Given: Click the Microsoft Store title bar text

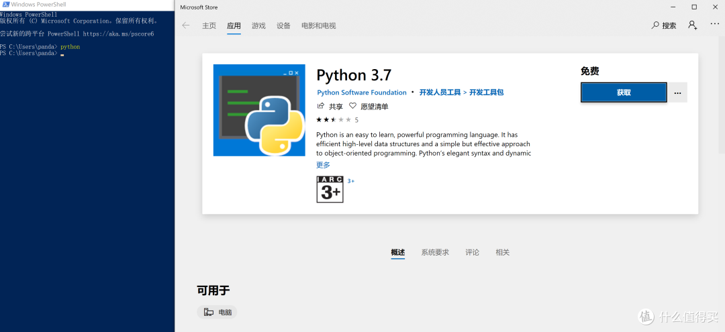Looking at the screenshot, I should (199, 7).
